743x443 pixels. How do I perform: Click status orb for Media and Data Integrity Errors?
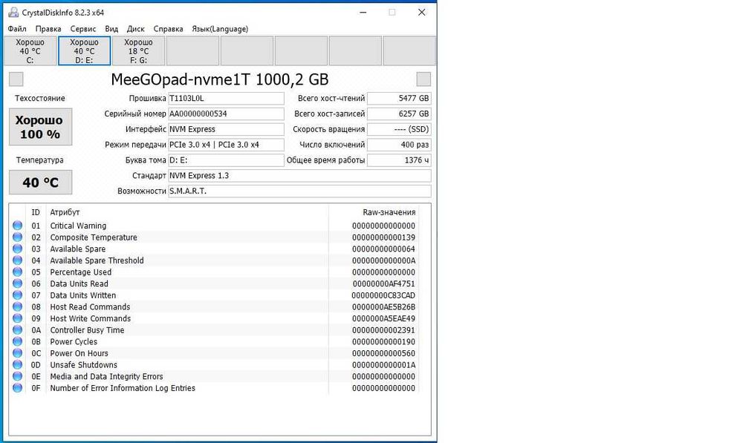coord(18,376)
